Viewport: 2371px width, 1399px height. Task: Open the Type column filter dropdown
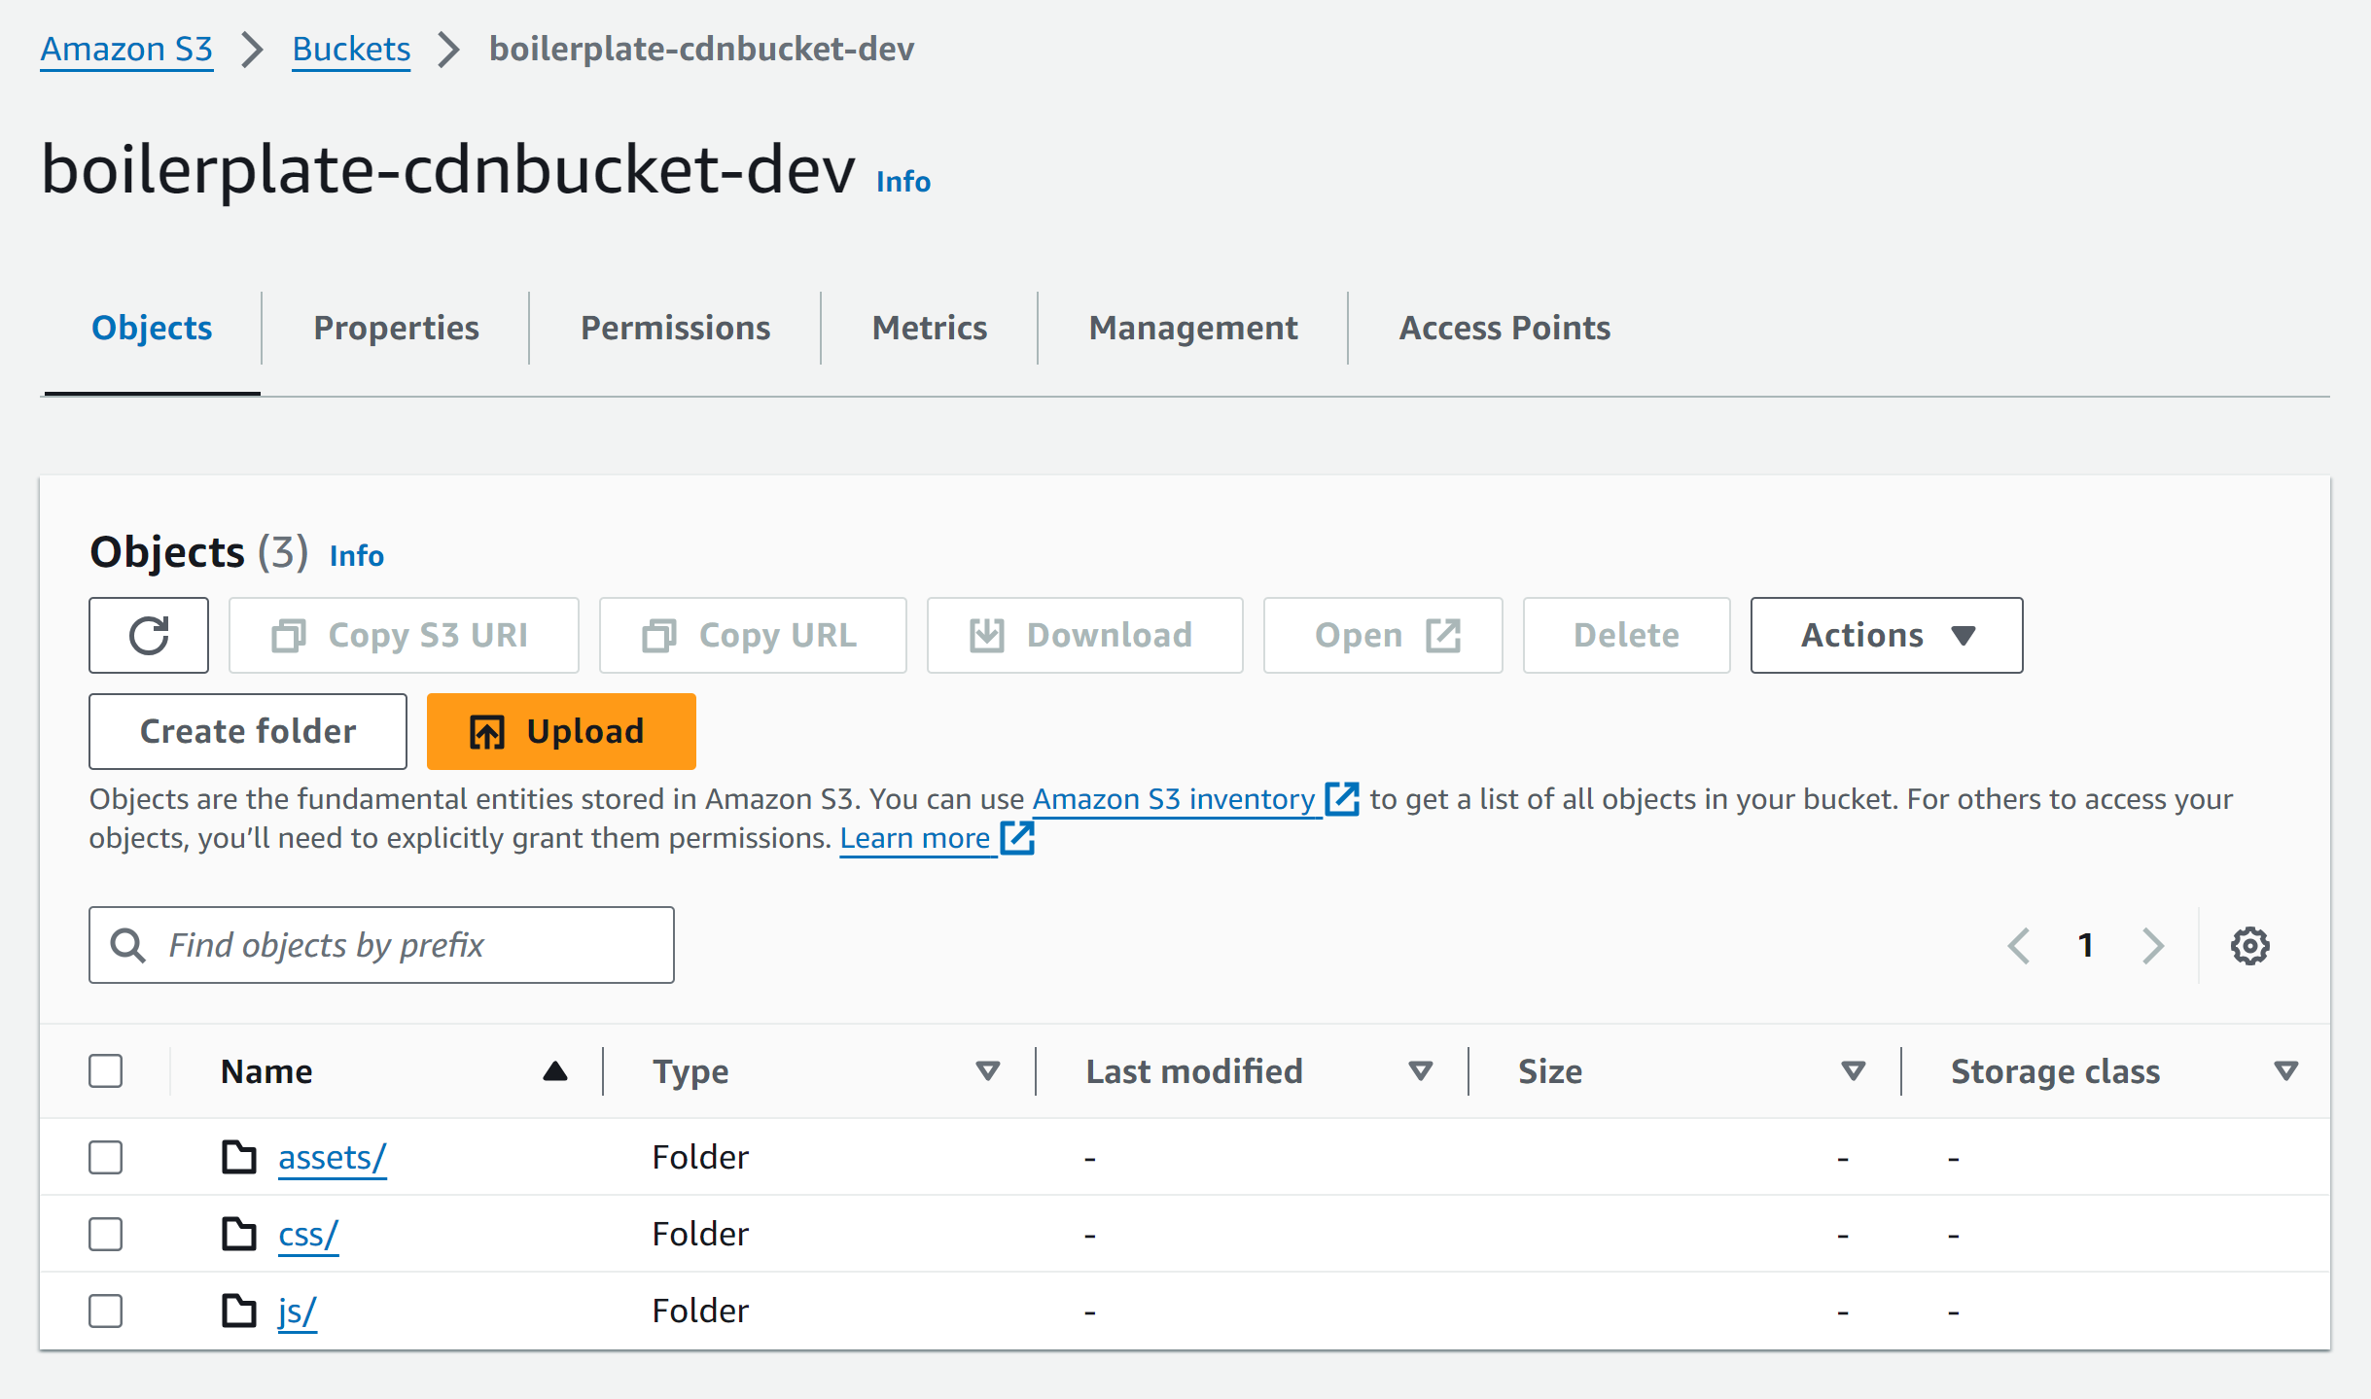[987, 1070]
